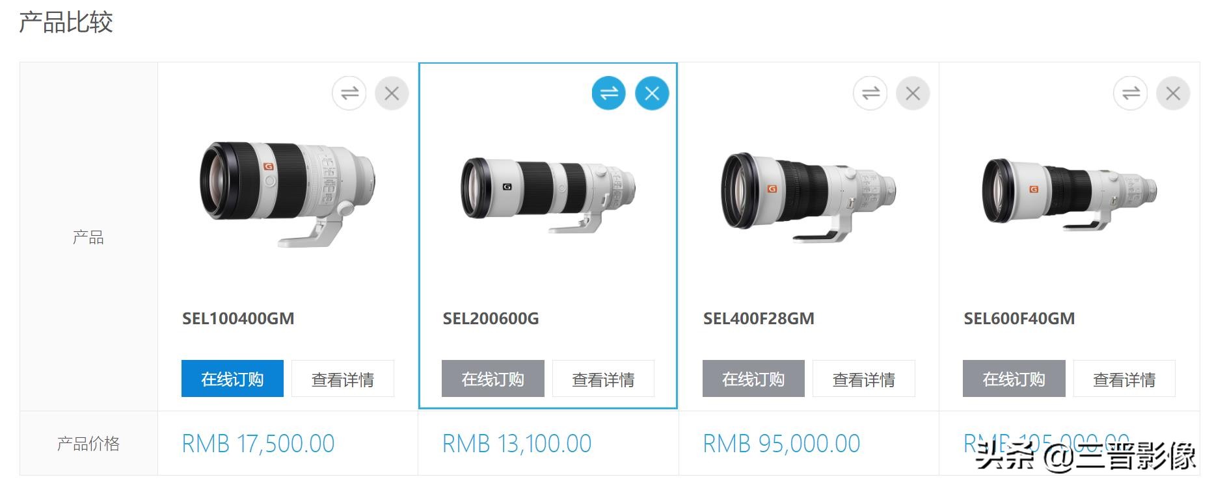Remove SEL100400GM from comparison
The image size is (1212, 486).
tap(392, 94)
